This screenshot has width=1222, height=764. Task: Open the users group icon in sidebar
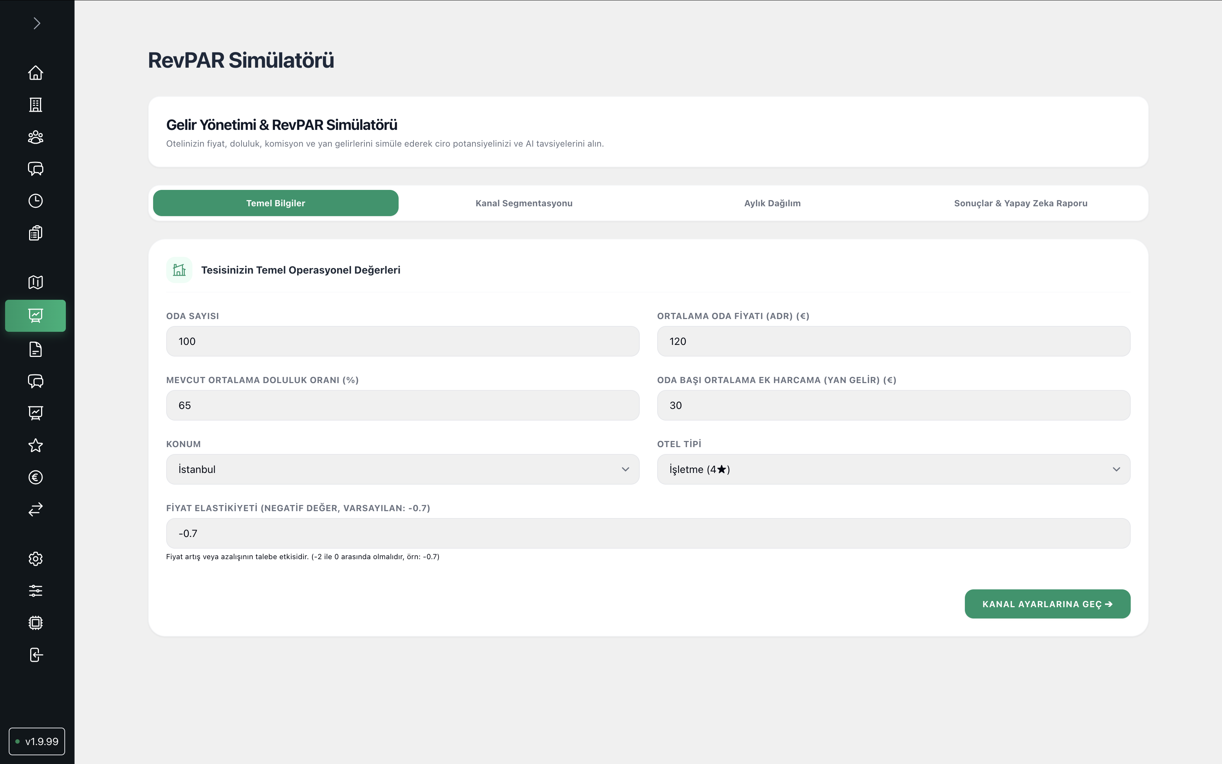click(x=35, y=137)
